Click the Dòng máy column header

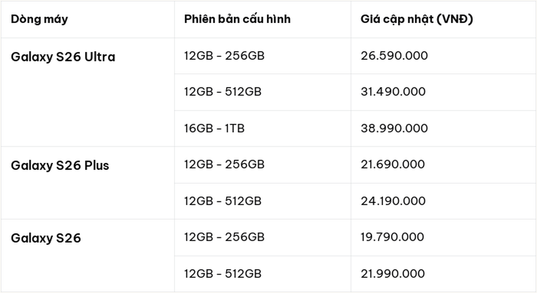pos(39,19)
